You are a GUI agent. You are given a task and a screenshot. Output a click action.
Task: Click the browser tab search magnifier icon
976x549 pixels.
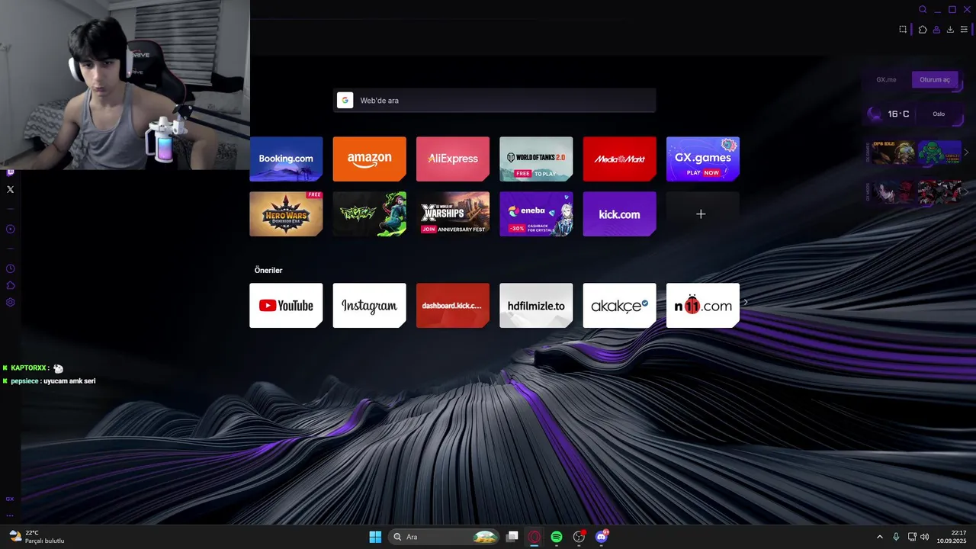point(923,10)
